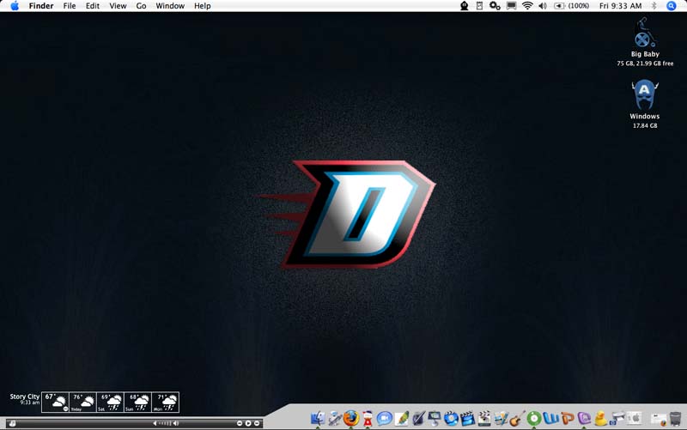Open the Wi-Fi AirPort menu
The image size is (687, 430).
pyautogui.click(x=527, y=6)
